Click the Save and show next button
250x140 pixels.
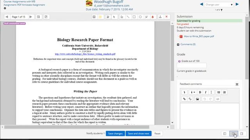click(138, 134)
